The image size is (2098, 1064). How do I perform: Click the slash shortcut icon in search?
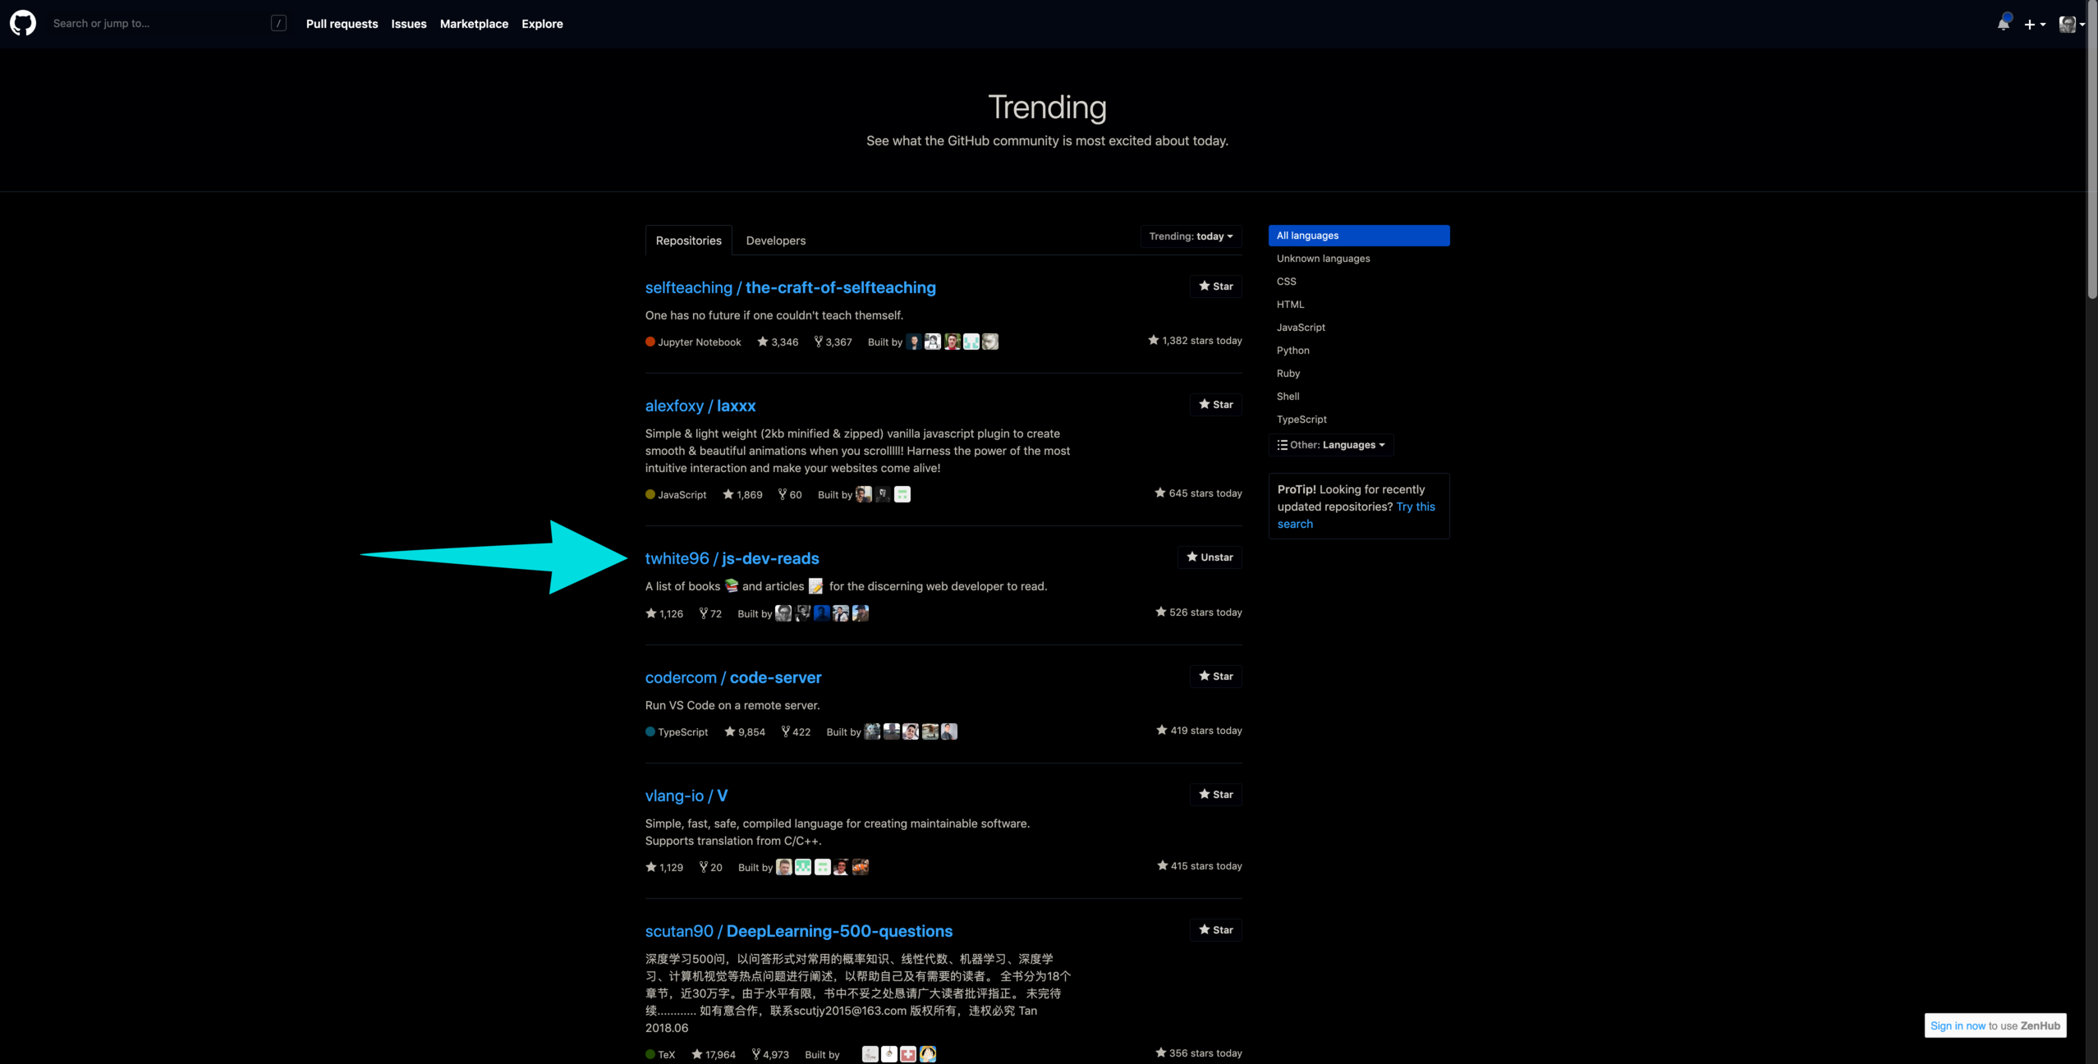click(278, 24)
